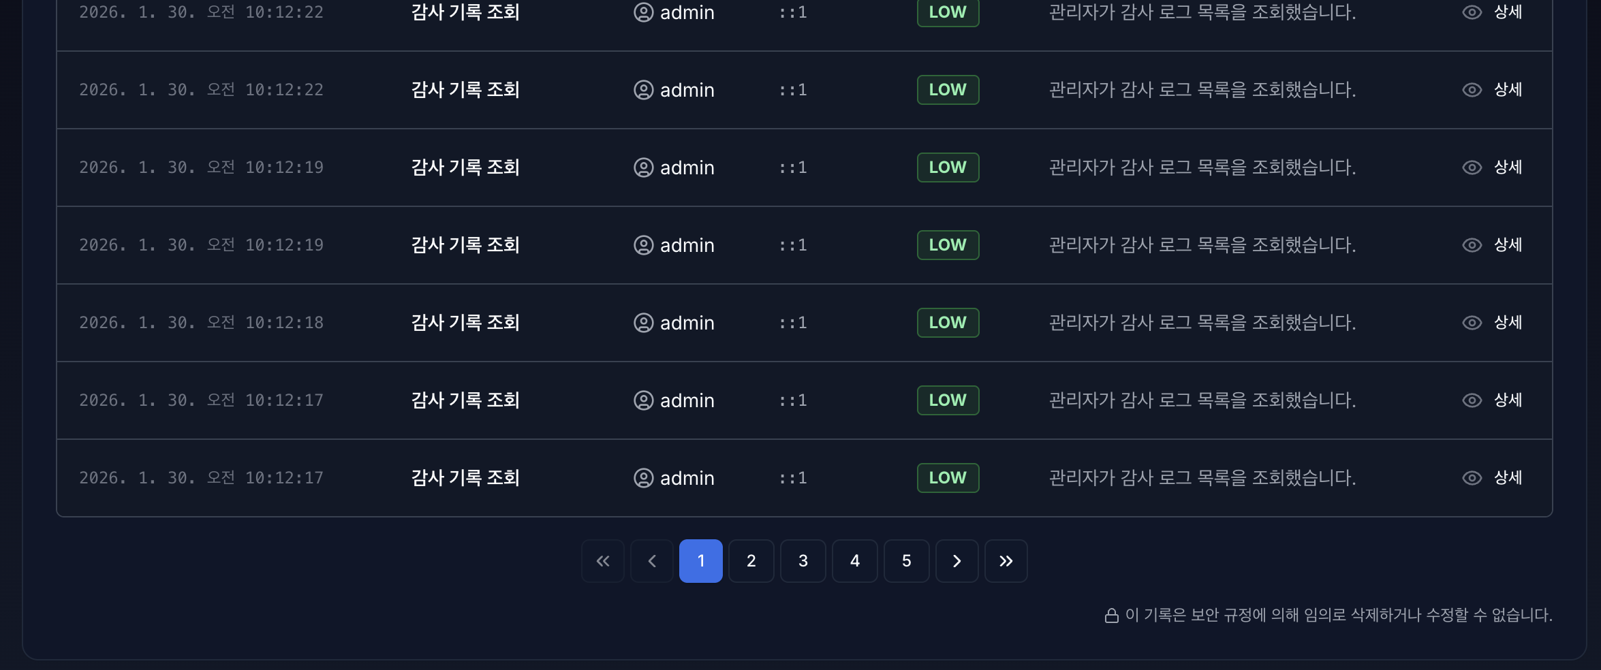Click the admin user avatar on the top row

(643, 12)
